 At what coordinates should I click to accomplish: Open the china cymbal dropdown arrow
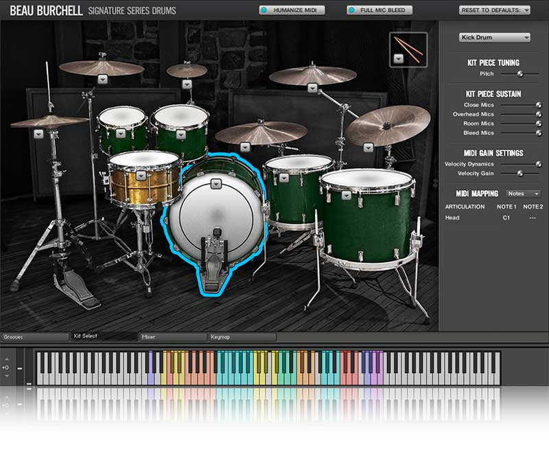(x=368, y=147)
